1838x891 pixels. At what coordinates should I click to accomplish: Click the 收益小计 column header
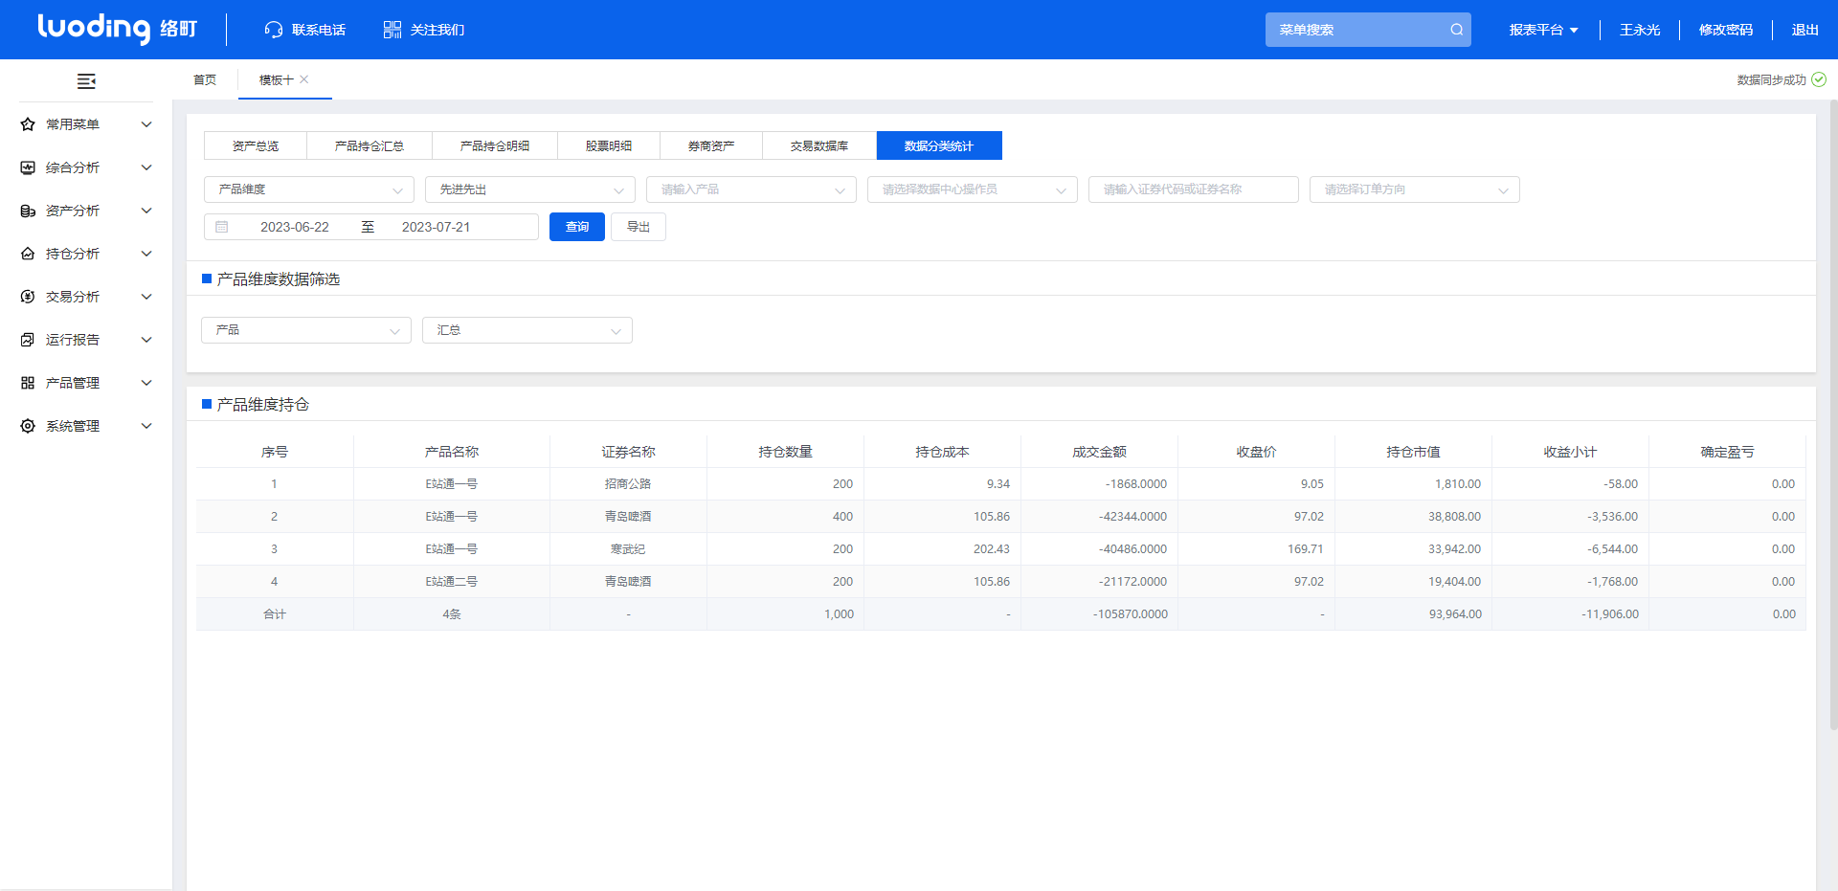click(1570, 452)
